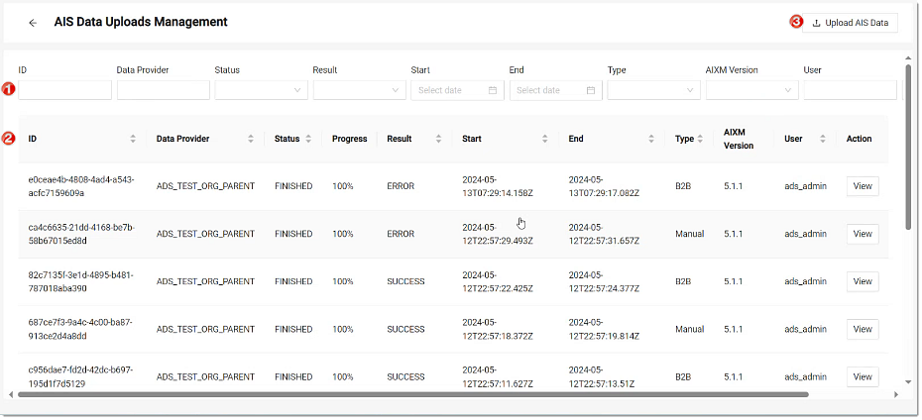Click Manual type in ca4c6635 row

pyautogui.click(x=690, y=234)
